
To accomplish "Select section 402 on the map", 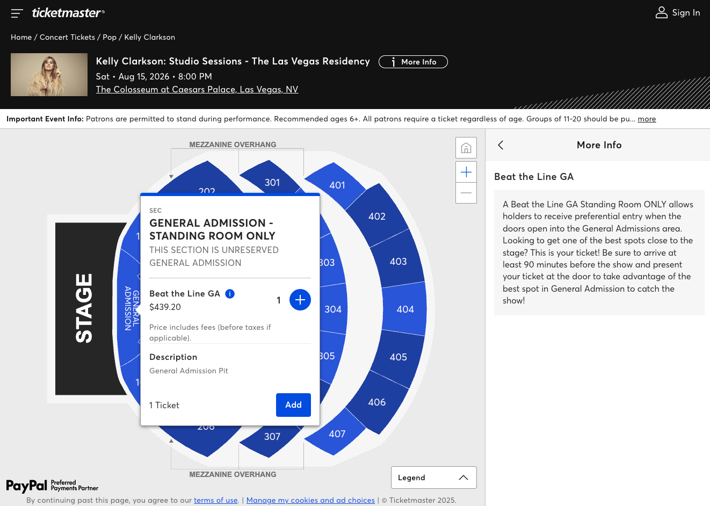I will pyautogui.click(x=377, y=216).
